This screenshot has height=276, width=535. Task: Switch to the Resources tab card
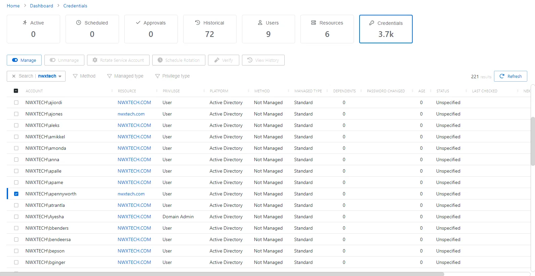coord(327,29)
